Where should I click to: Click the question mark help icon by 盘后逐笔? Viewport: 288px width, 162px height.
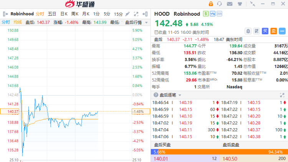coord(156,95)
